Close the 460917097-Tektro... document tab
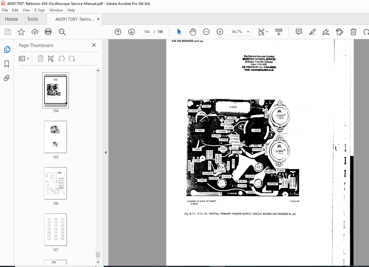The height and width of the screenshot is (267, 369). (99, 19)
